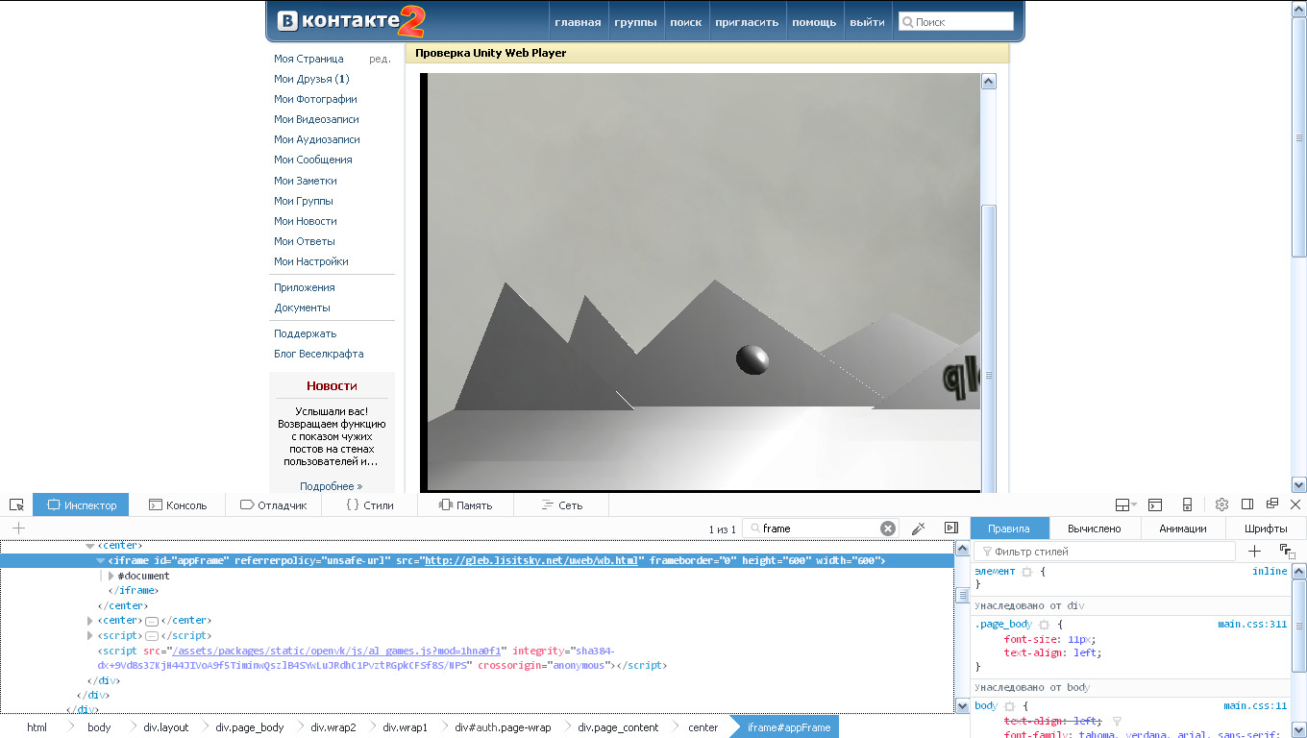
Task: Add a new CSS rule with the plus
Action: [x=1254, y=552]
